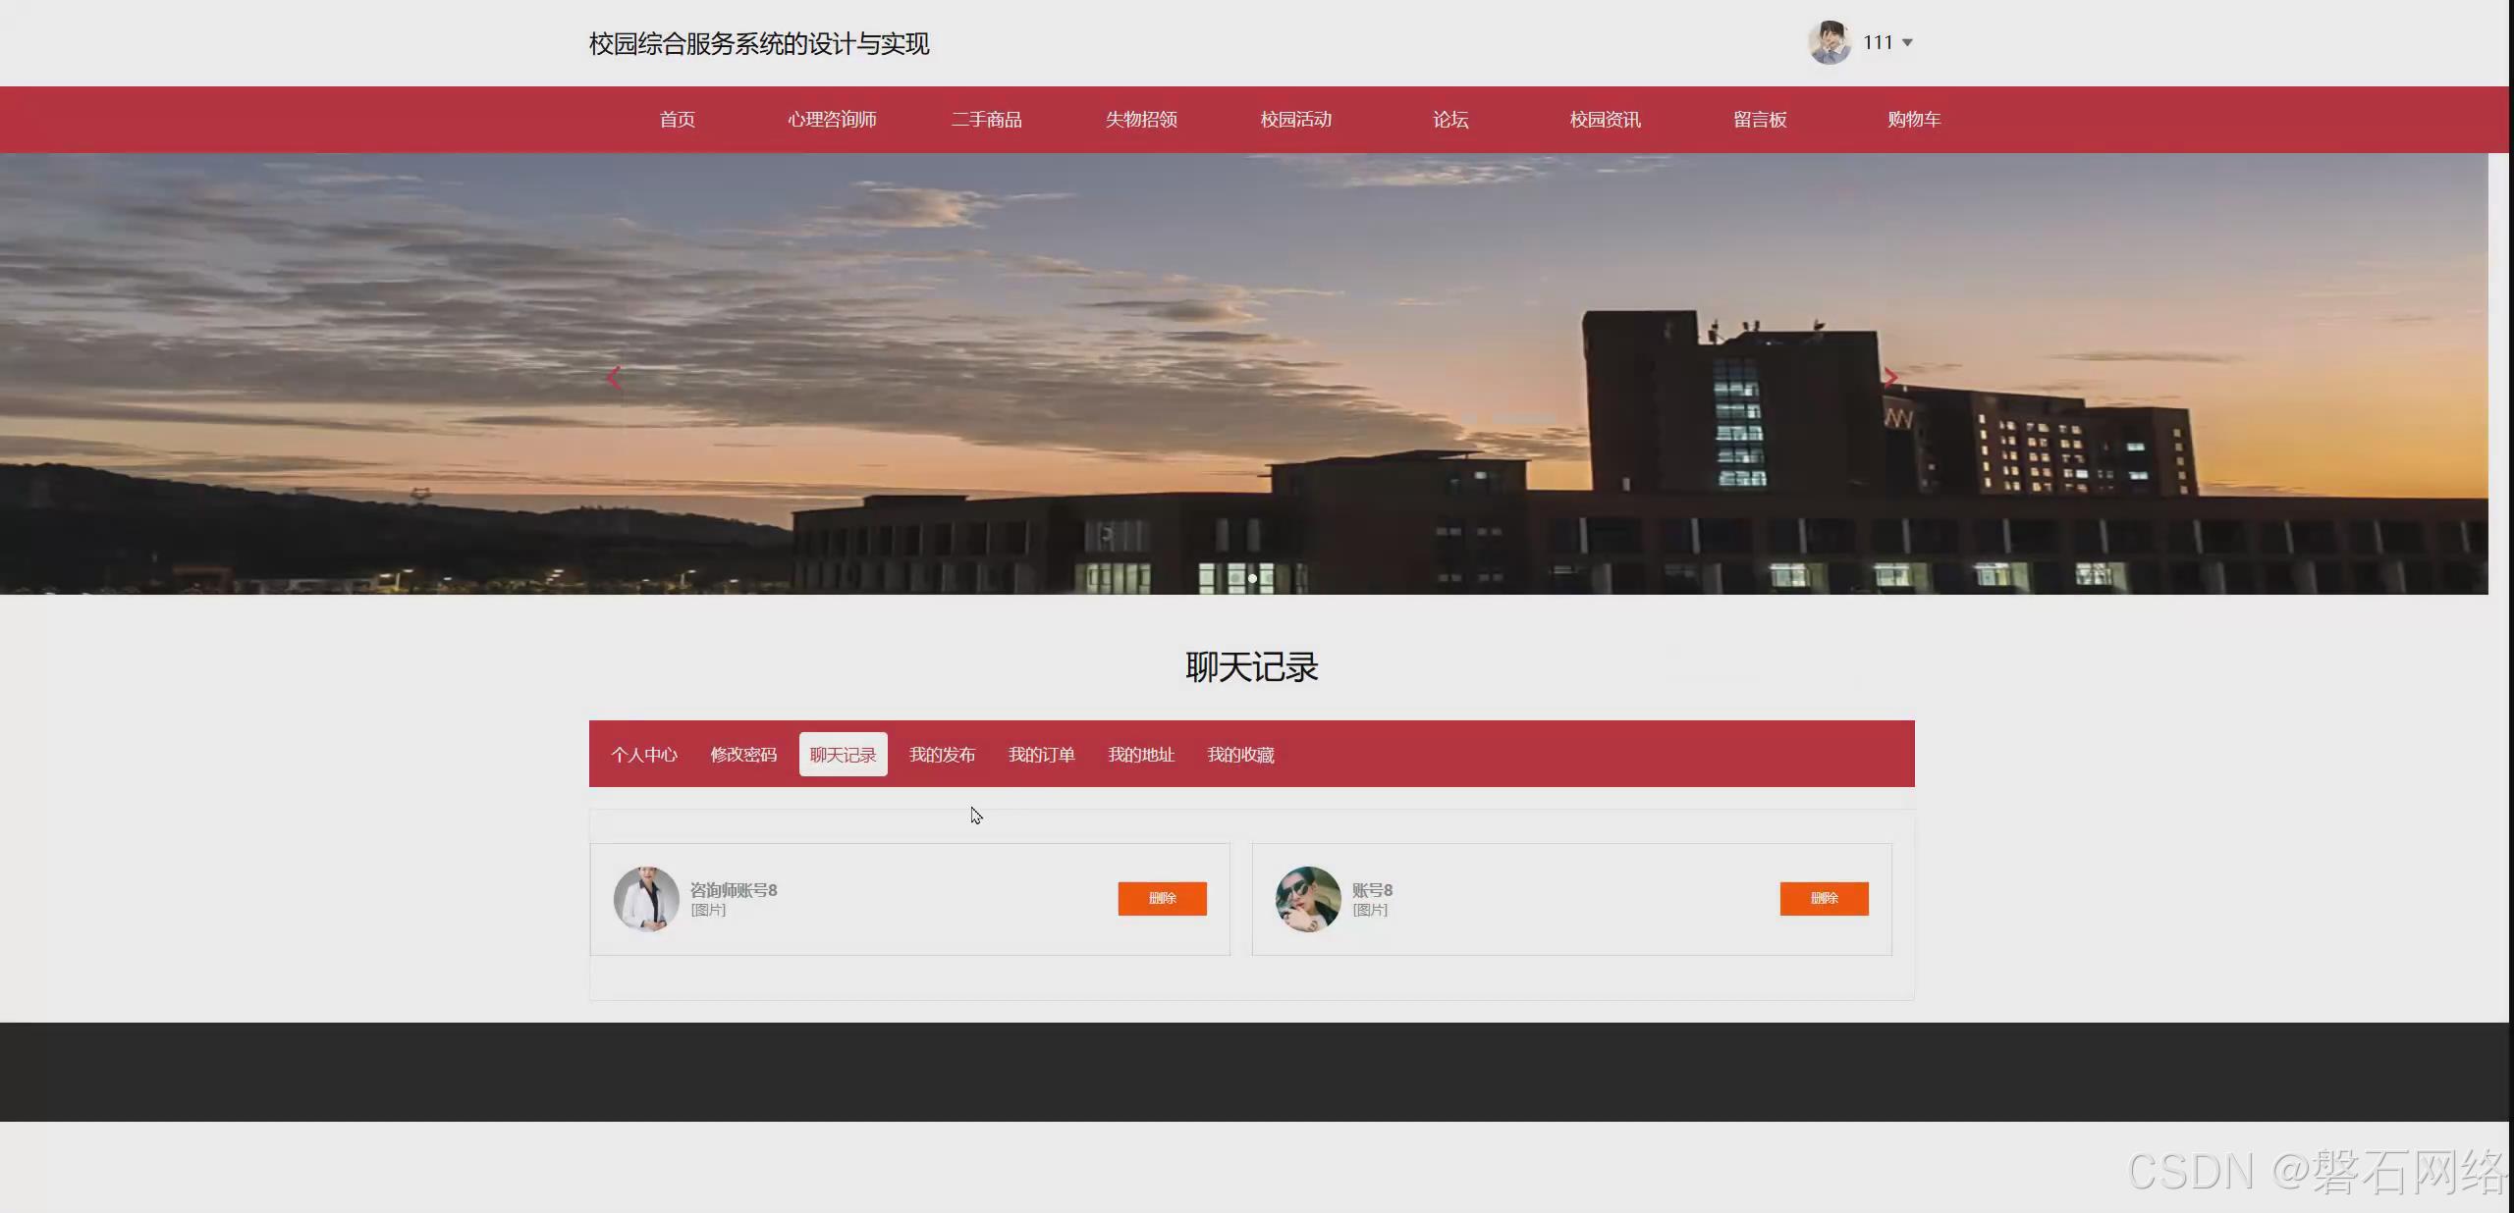Switch to the 我的订单 tab
The image size is (2514, 1213).
[x=1041, y=755]
